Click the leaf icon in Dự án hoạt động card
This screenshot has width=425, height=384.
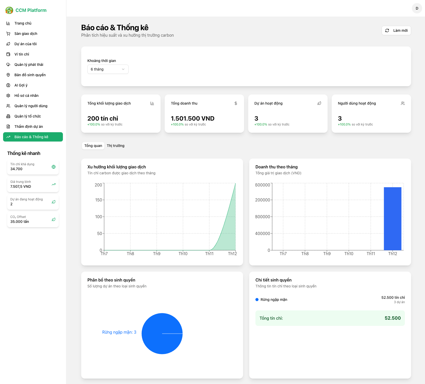[x=319, y=103]
